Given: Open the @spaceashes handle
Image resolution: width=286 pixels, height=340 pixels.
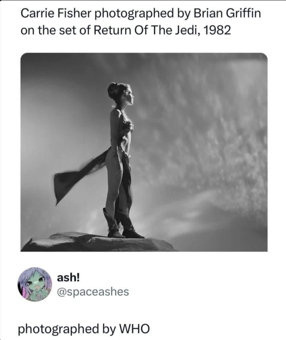Looking at the screenshot, I should pos(93,292).
